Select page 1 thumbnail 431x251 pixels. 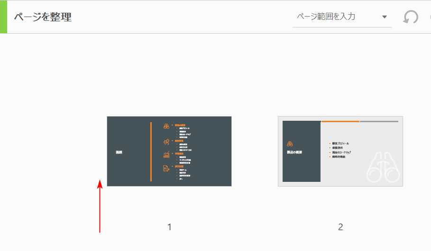tap(169, 152)
